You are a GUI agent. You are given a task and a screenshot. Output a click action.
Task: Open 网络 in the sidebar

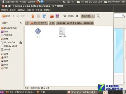pyautogui.click(x=5, y=39)
